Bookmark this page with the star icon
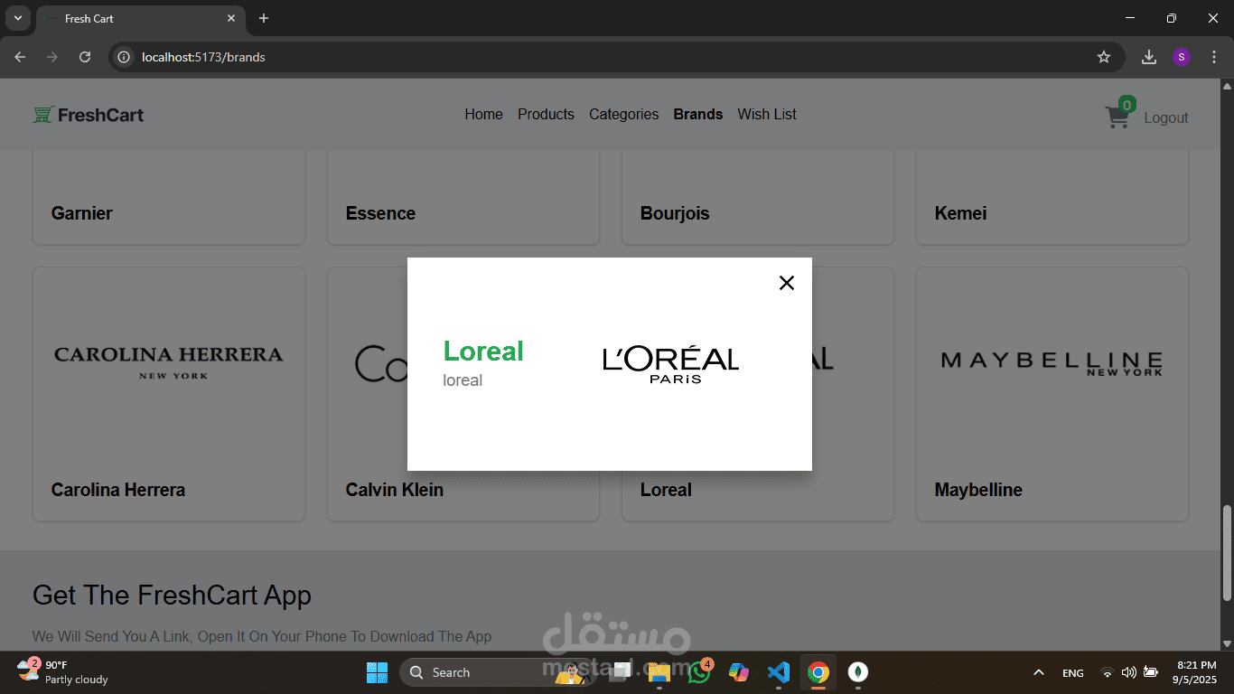 click(1104, 57)
